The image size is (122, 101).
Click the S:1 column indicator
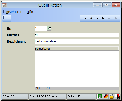(38, 88)
